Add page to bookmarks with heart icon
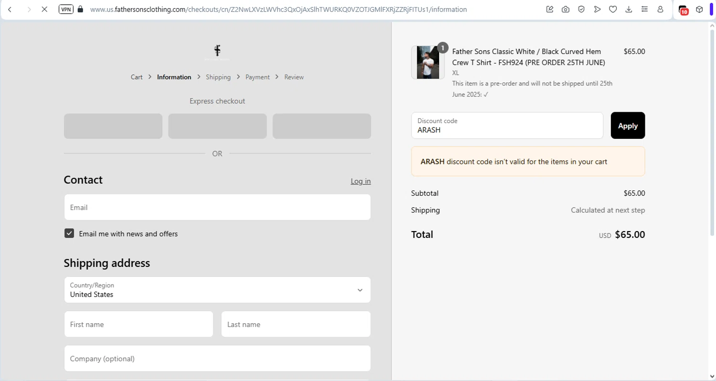Image resolution: width=716 pixels, height=381 pixels. pos(613,9)
